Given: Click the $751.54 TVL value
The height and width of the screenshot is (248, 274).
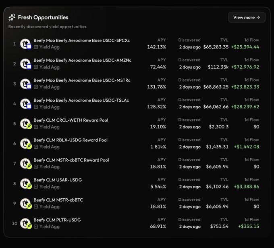Looking at the screenshot, I should (219, 227).
